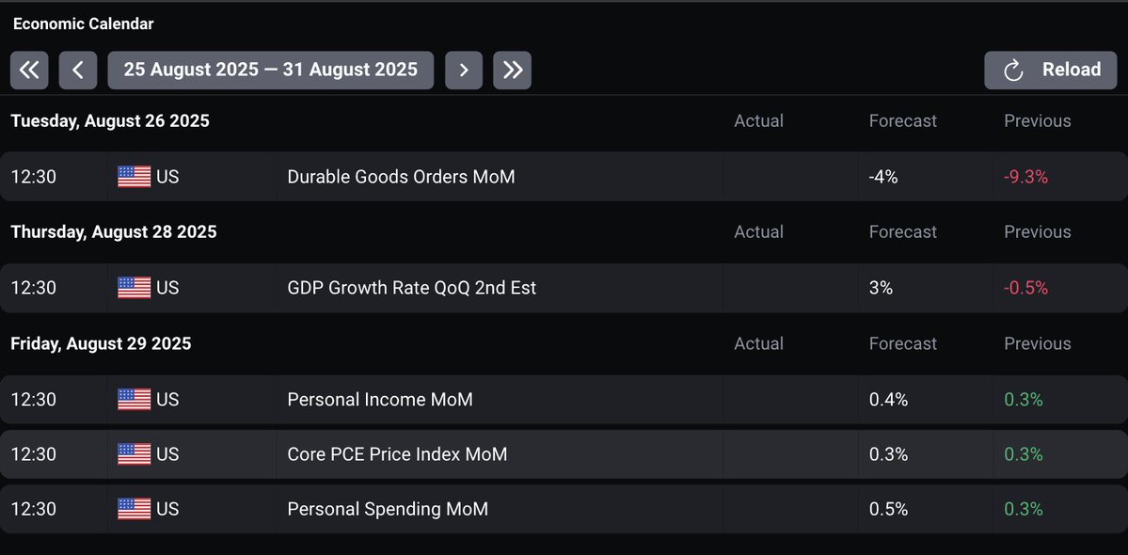Click the -9.3% previous value for Durable Goods
Viewport: 1128px width, 555px height.
1025,177
